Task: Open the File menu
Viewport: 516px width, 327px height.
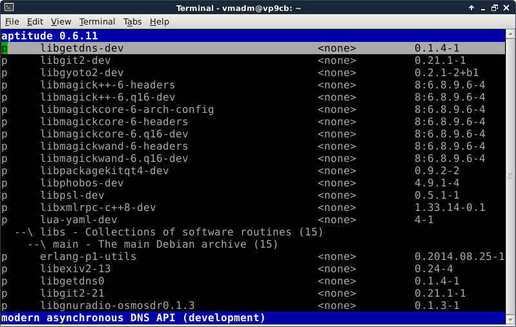Action: (x=12, y=21)
